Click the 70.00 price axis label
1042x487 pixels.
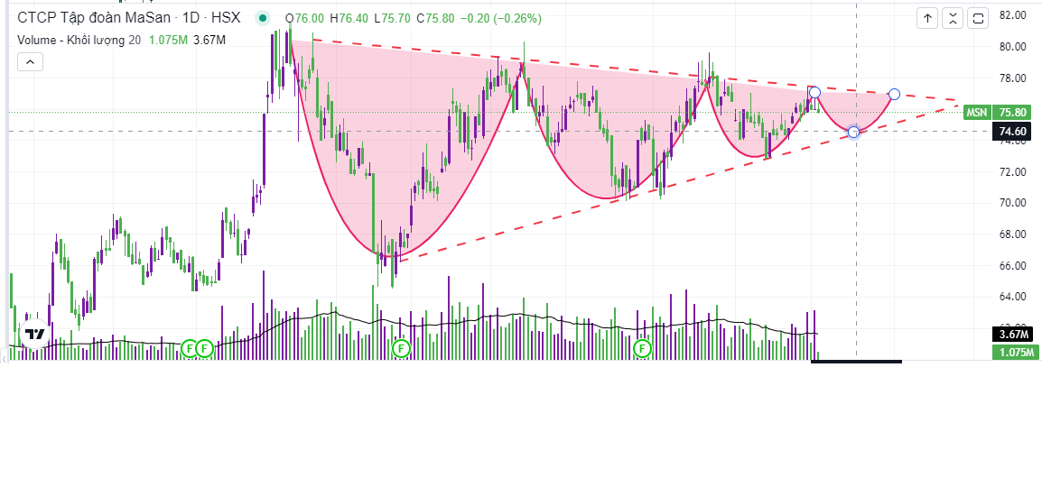point(1012,203)
